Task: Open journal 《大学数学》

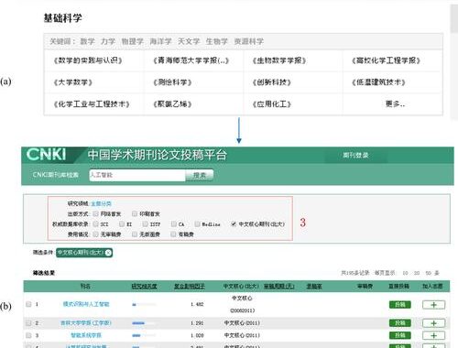Action: (x=73, y=82)
